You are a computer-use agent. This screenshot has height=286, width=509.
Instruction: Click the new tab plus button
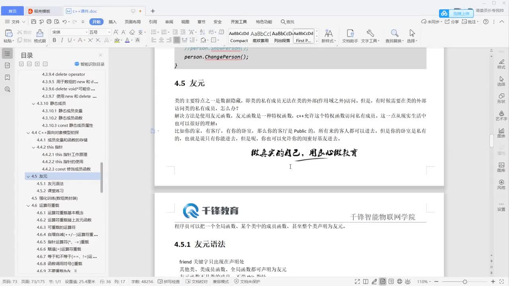[153, 11]
